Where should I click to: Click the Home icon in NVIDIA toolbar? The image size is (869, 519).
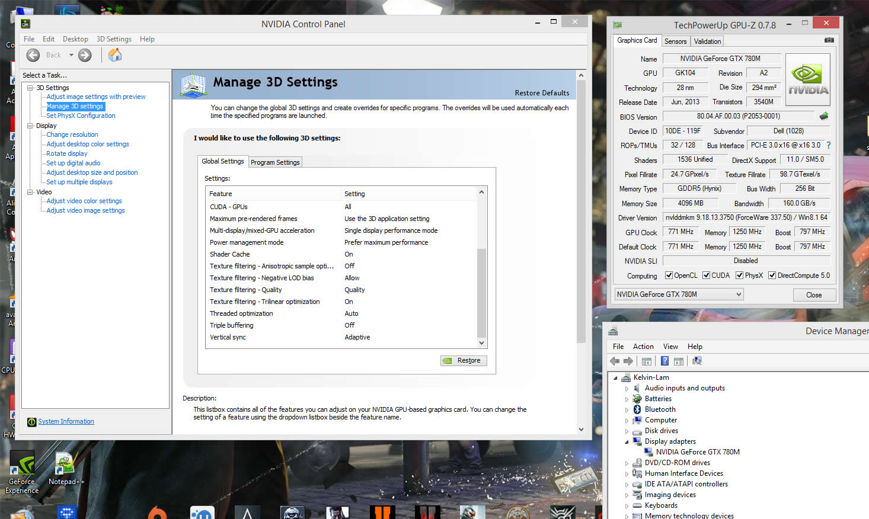(115, 55)
